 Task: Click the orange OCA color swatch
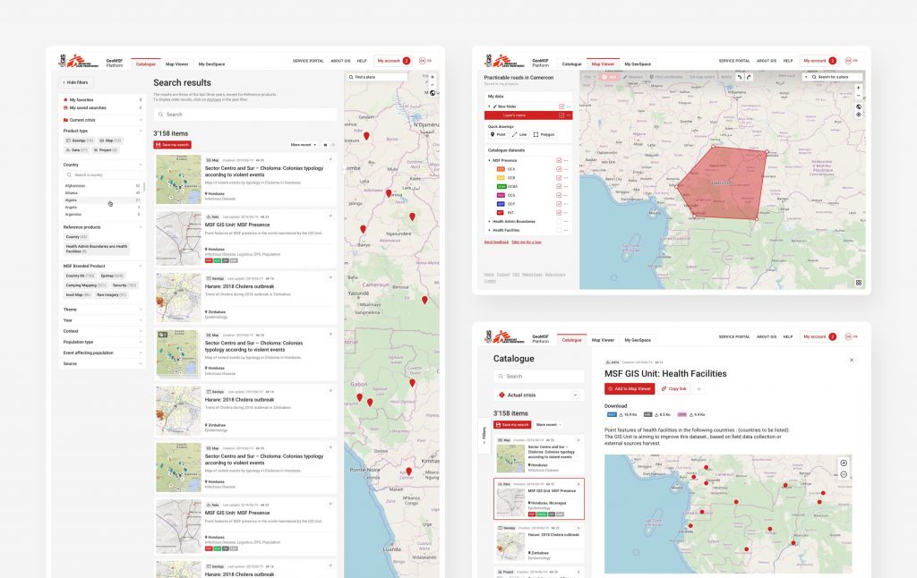pyautogui.click(x=501, y=169)
